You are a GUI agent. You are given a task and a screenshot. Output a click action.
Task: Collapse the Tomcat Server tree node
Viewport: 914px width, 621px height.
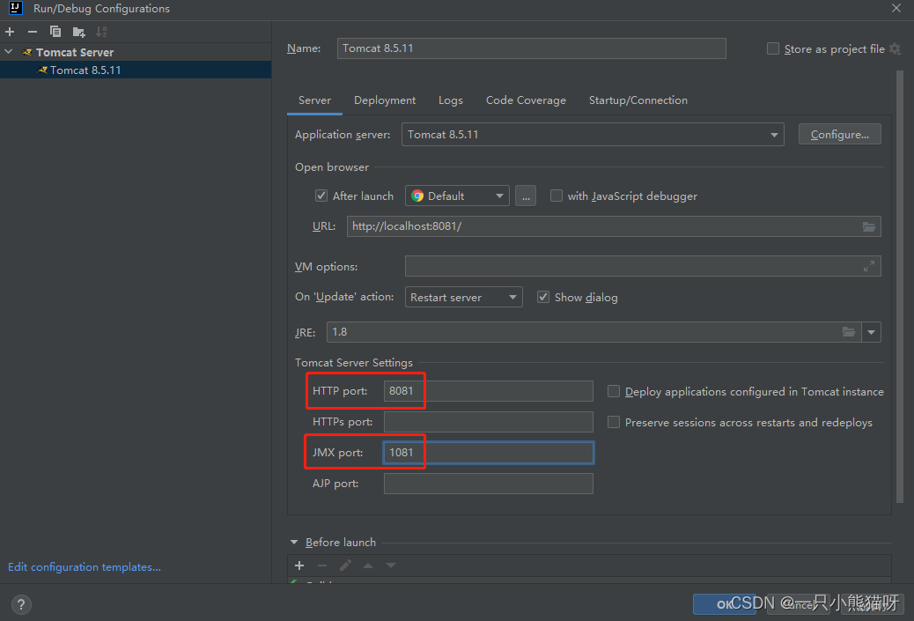point(9,52)
